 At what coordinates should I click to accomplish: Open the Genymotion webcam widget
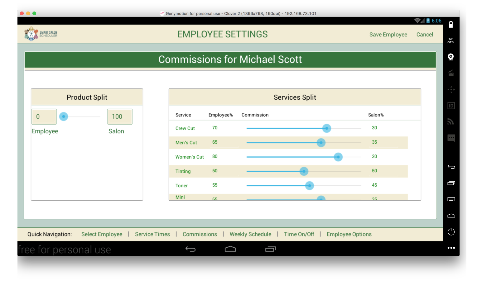(451, 57)
